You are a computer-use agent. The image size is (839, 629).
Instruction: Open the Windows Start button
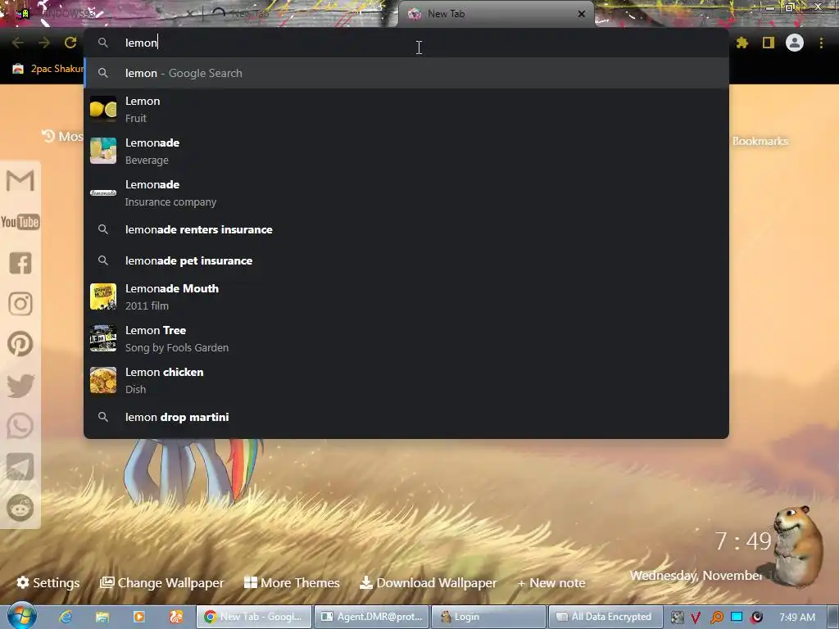[x=21, y=617]
